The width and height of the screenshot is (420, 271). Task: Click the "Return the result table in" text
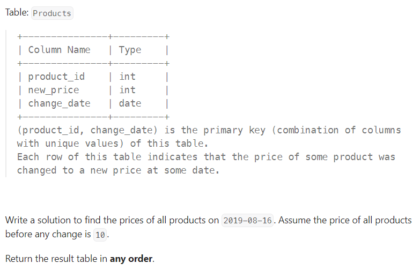56,259
